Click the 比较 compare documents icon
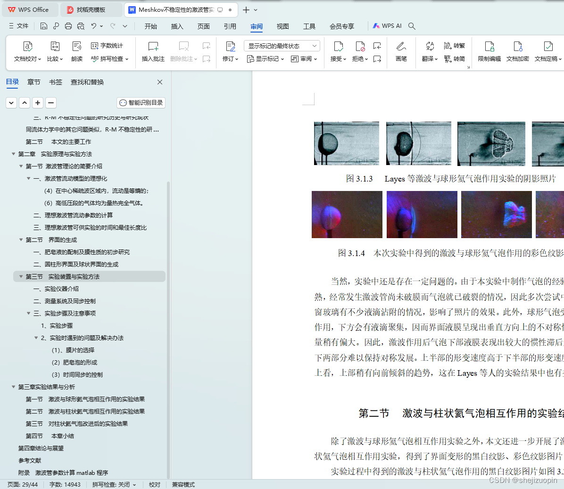The width and height of the screenshot is (564, 489). tap(55, 51)
